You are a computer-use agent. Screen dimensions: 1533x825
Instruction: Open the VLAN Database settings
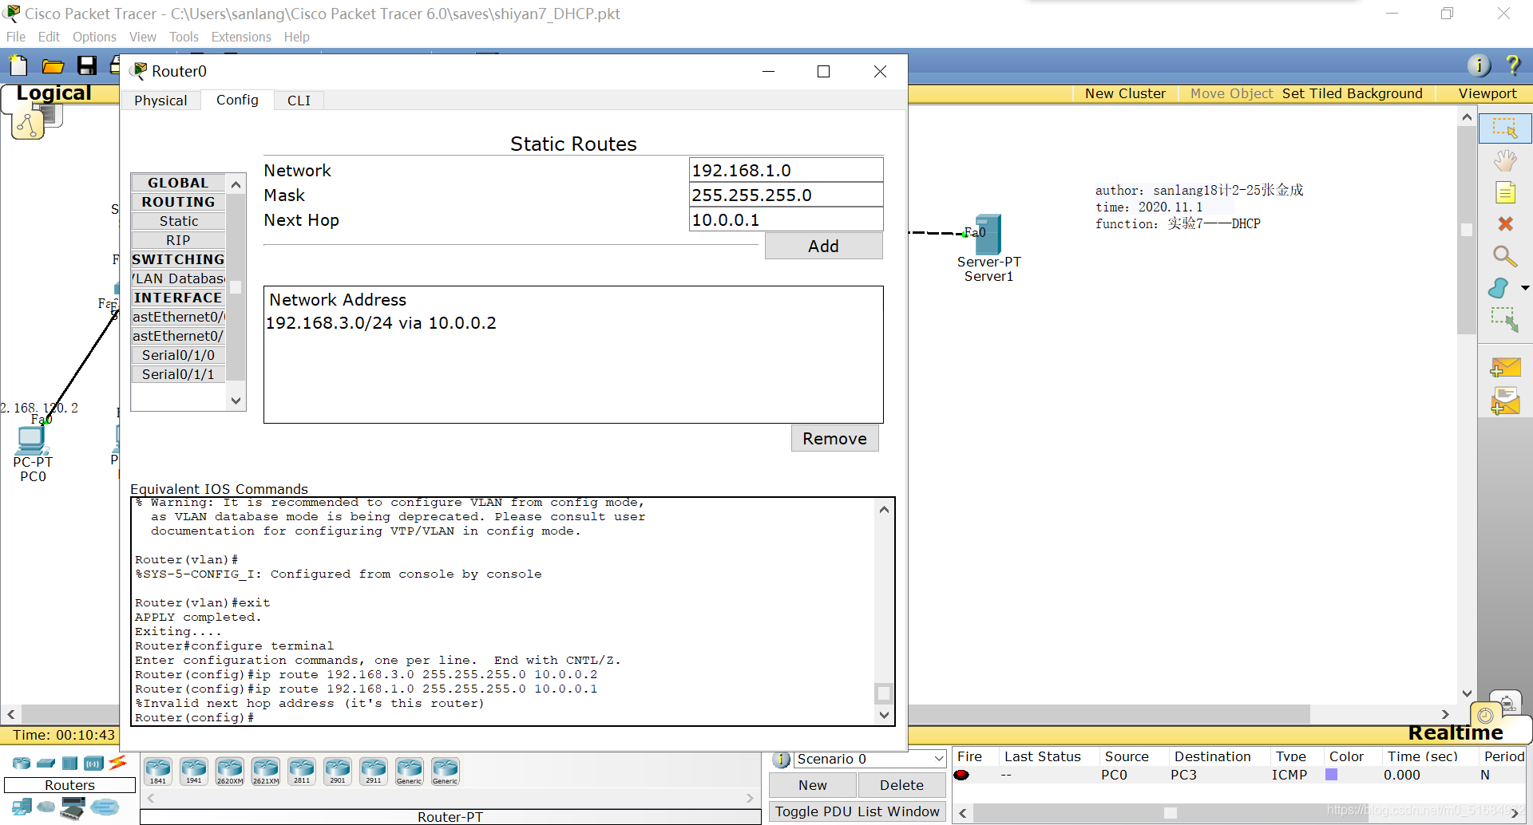178,278
